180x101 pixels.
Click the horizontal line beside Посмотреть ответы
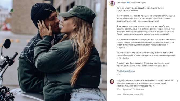coord(119,95)
